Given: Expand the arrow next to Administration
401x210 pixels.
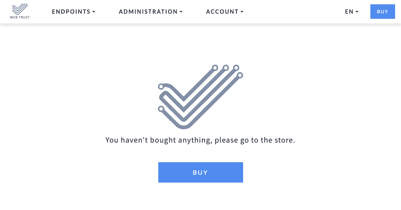Looking at the screenshot, I should tap(181, 12).
